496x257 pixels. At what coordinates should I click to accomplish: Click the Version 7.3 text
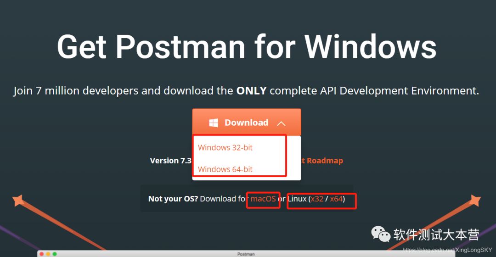[171, 161]
